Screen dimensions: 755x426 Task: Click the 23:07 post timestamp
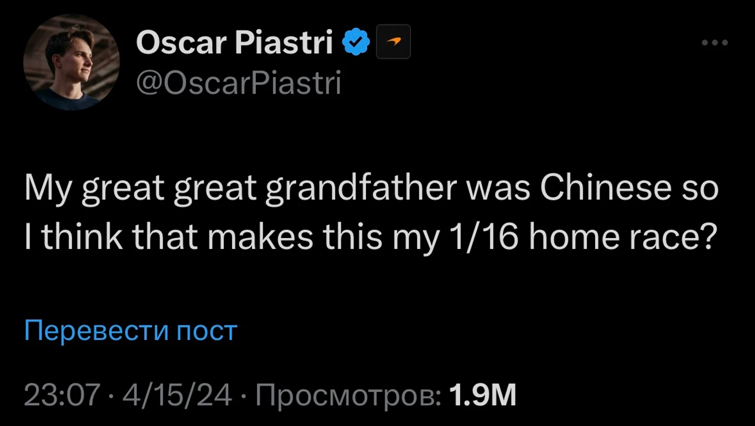pos(62,395)
